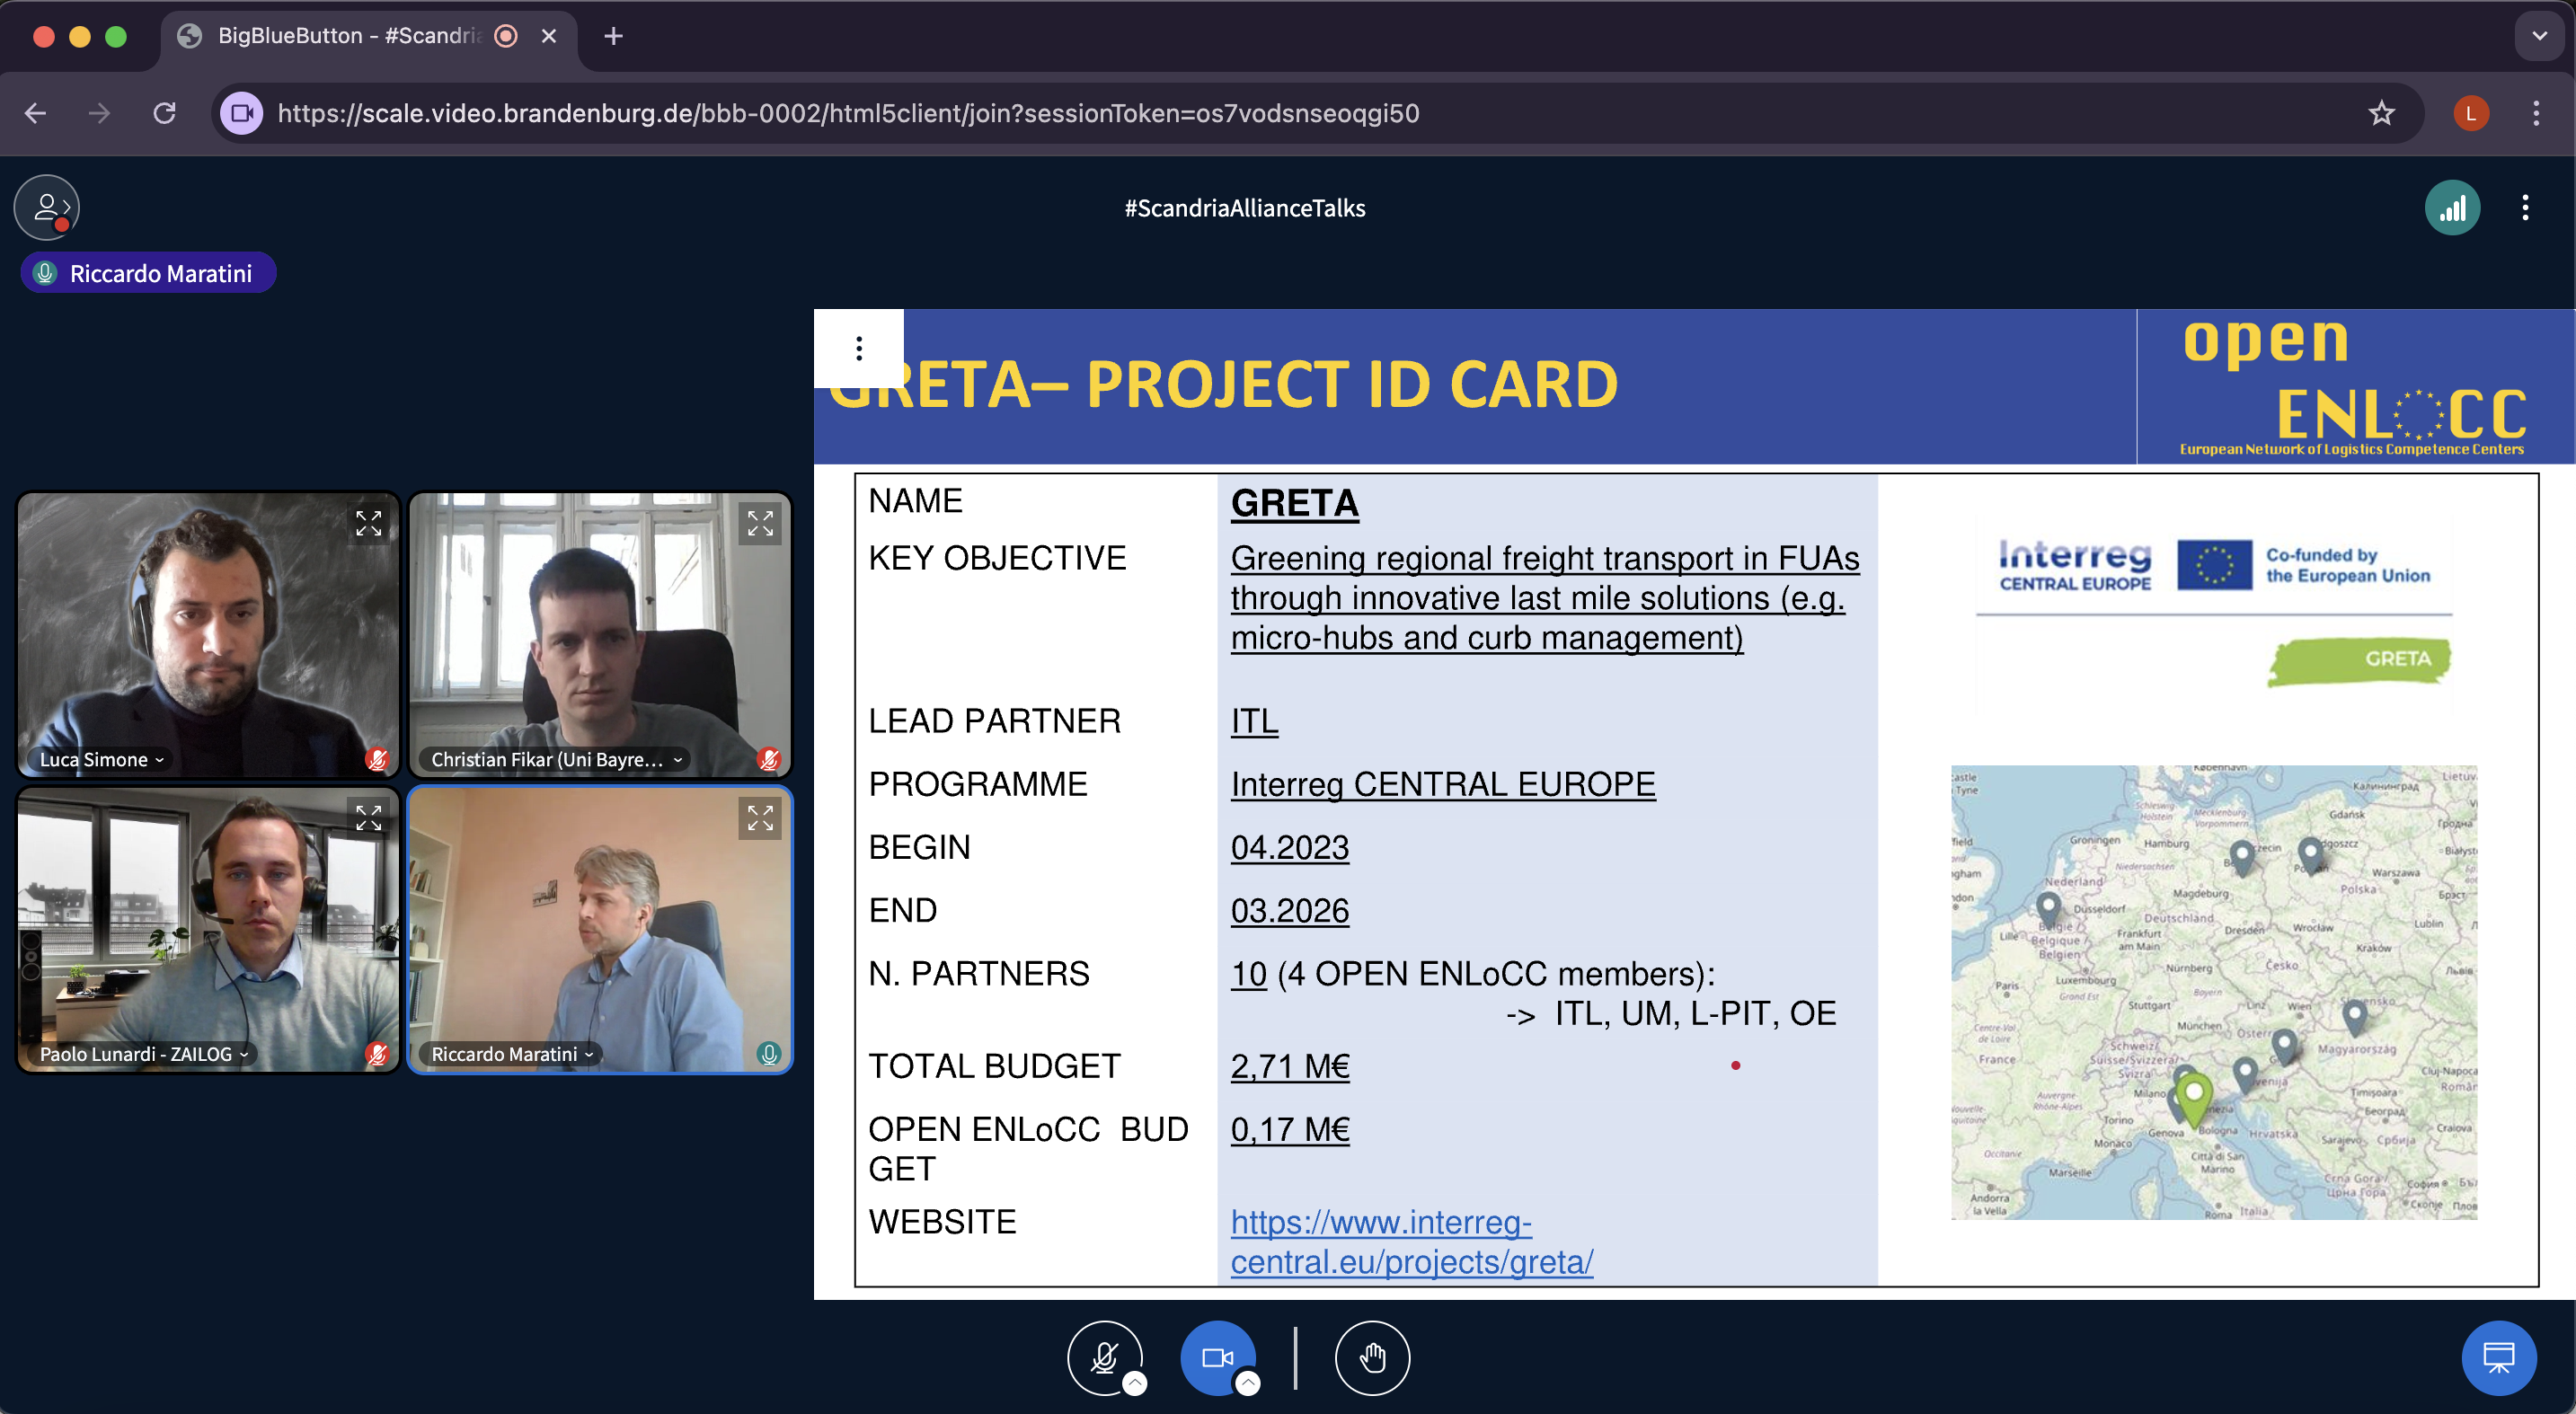The width and height of the screenshot is (2576, 1414).
Task: Click Luca Simone's muted microphone indicator
Action: 377,759
